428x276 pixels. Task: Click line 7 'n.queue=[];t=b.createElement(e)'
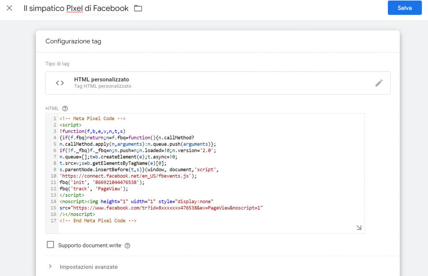click(118, 157)
